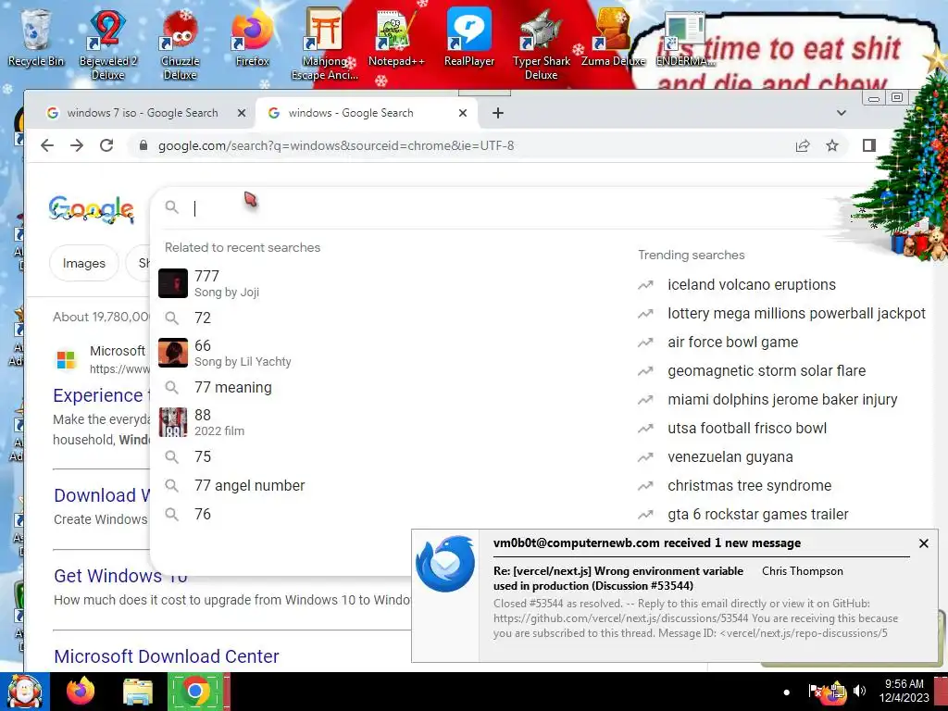This screenshot has height=711, width=948.
Task: Expand Chrome tab search chevron
Action: click(x=841, y=113)
